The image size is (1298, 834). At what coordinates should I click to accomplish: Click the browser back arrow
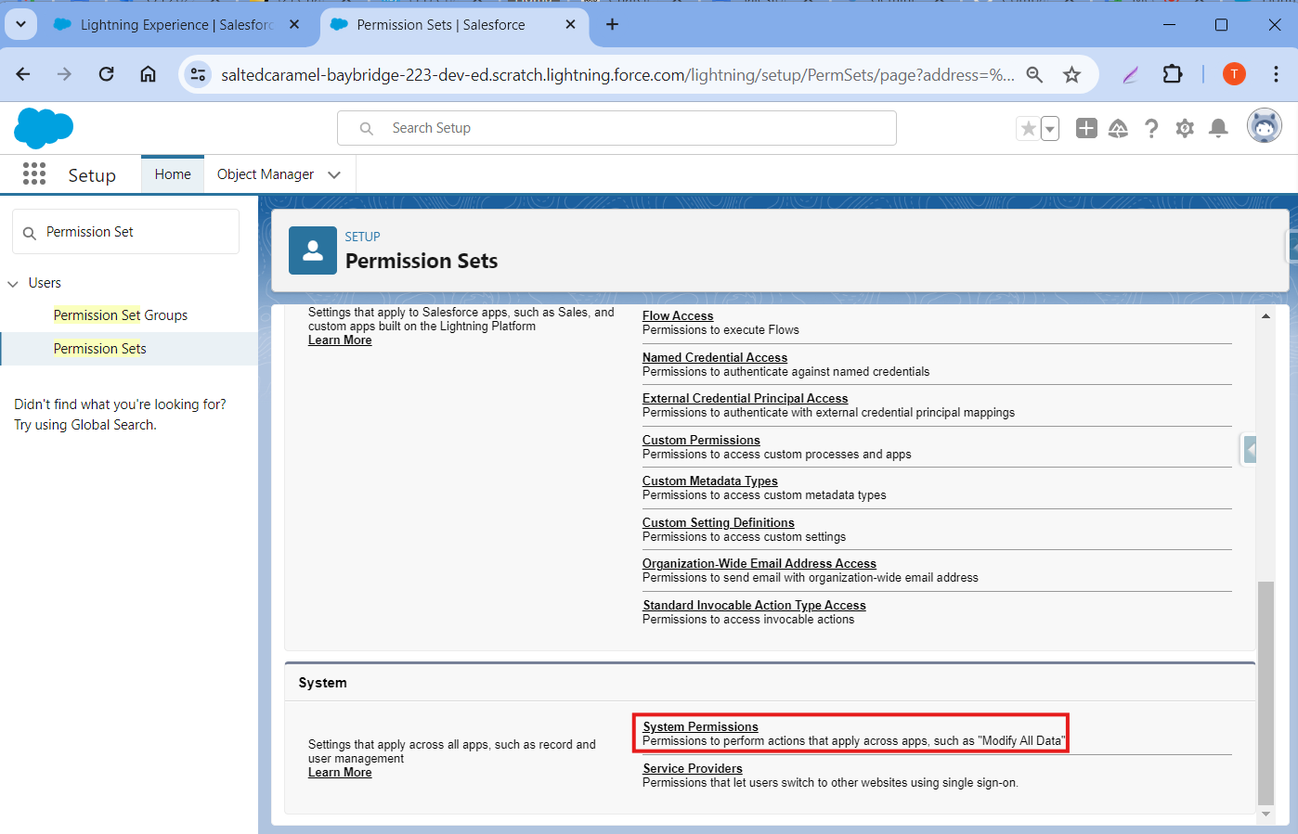coord(23,74)
